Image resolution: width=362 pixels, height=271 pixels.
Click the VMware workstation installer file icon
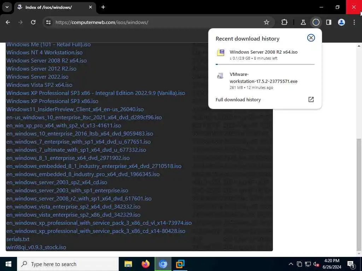coord(221,76)
